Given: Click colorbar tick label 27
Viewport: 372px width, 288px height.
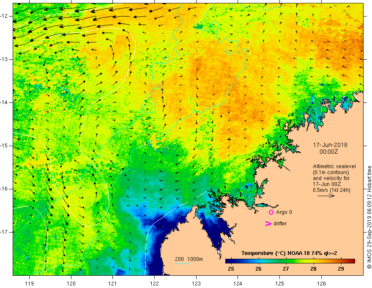Looking at the screenshot, I should pos(286,269).
